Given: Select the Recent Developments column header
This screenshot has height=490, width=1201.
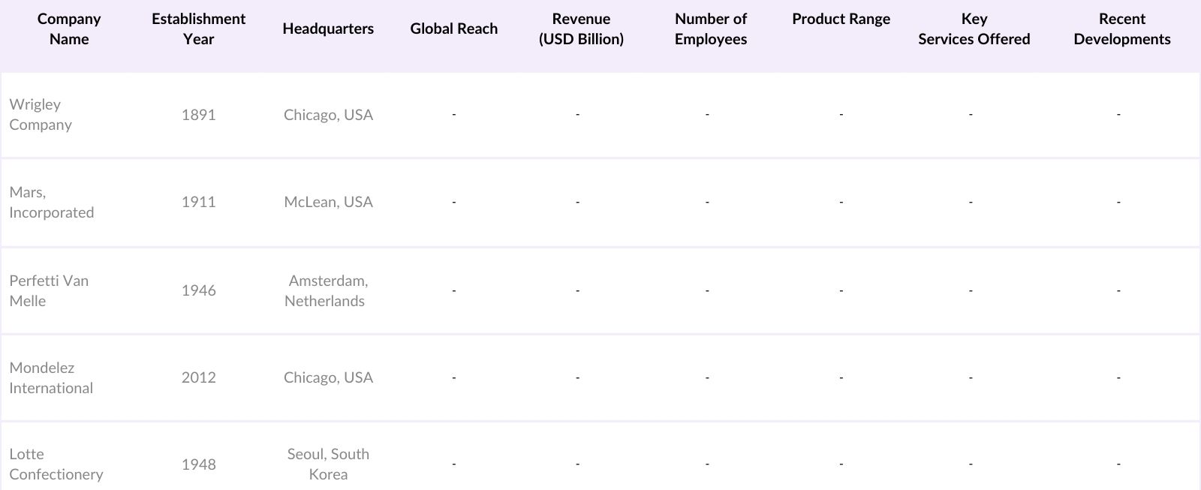Looking at the screenshot, I should click(1121, 29).
